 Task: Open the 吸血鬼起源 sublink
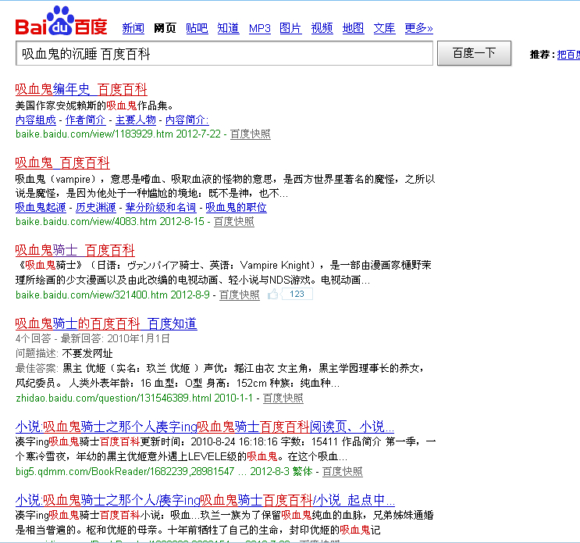click(x=41, y=207)
